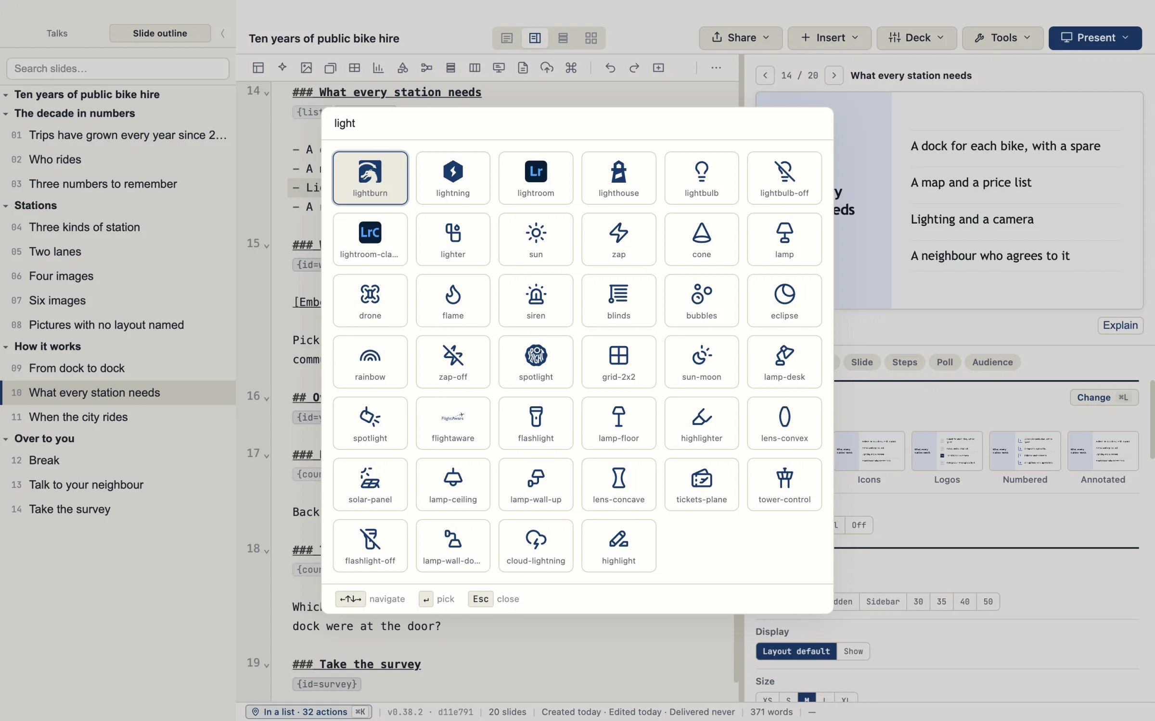Switch to grid overview view
The image size is (1155, 721).
tap(591, 38)
